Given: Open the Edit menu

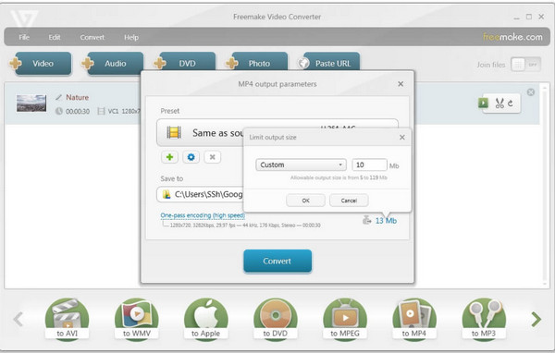Looking at the screenshot, I should click(x=55, y=37).
